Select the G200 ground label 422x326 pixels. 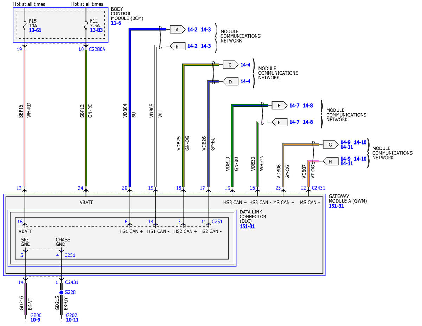[37, 315]
